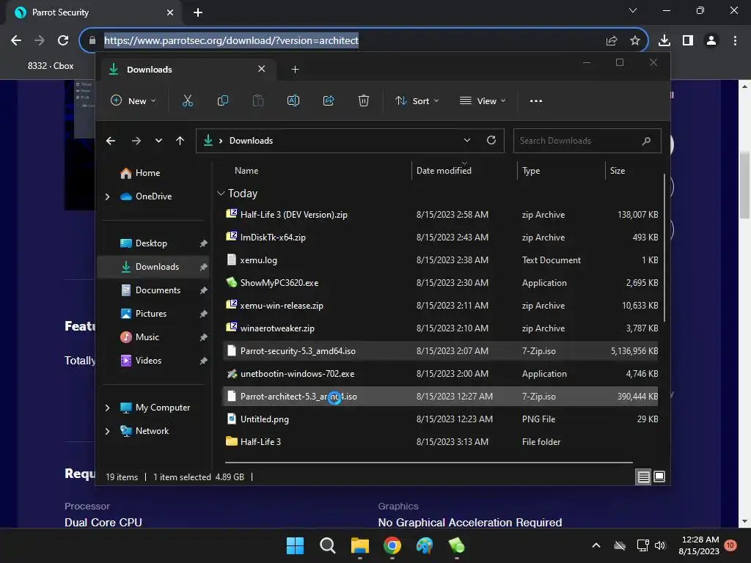The width and height of the screenshot is (751, 563).
Task: Select the Downloads tab in File Explorer
Action: click(x=187, y=70)
